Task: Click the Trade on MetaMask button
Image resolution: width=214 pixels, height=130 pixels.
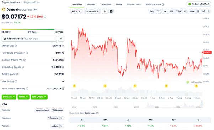Action: [199, 4]
